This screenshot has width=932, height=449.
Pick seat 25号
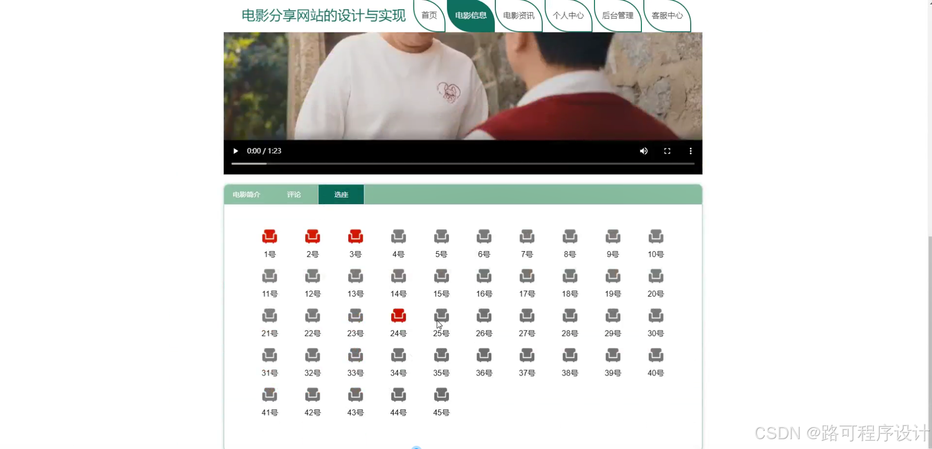pyautogui.click(x=441, y=315)
